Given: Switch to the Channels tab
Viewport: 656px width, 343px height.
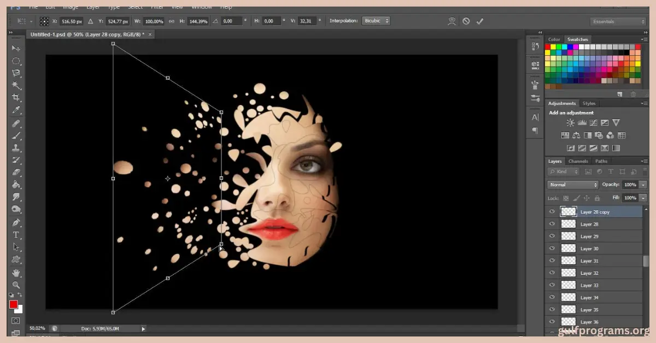Looking at the screenshot, I should [578, 161].
